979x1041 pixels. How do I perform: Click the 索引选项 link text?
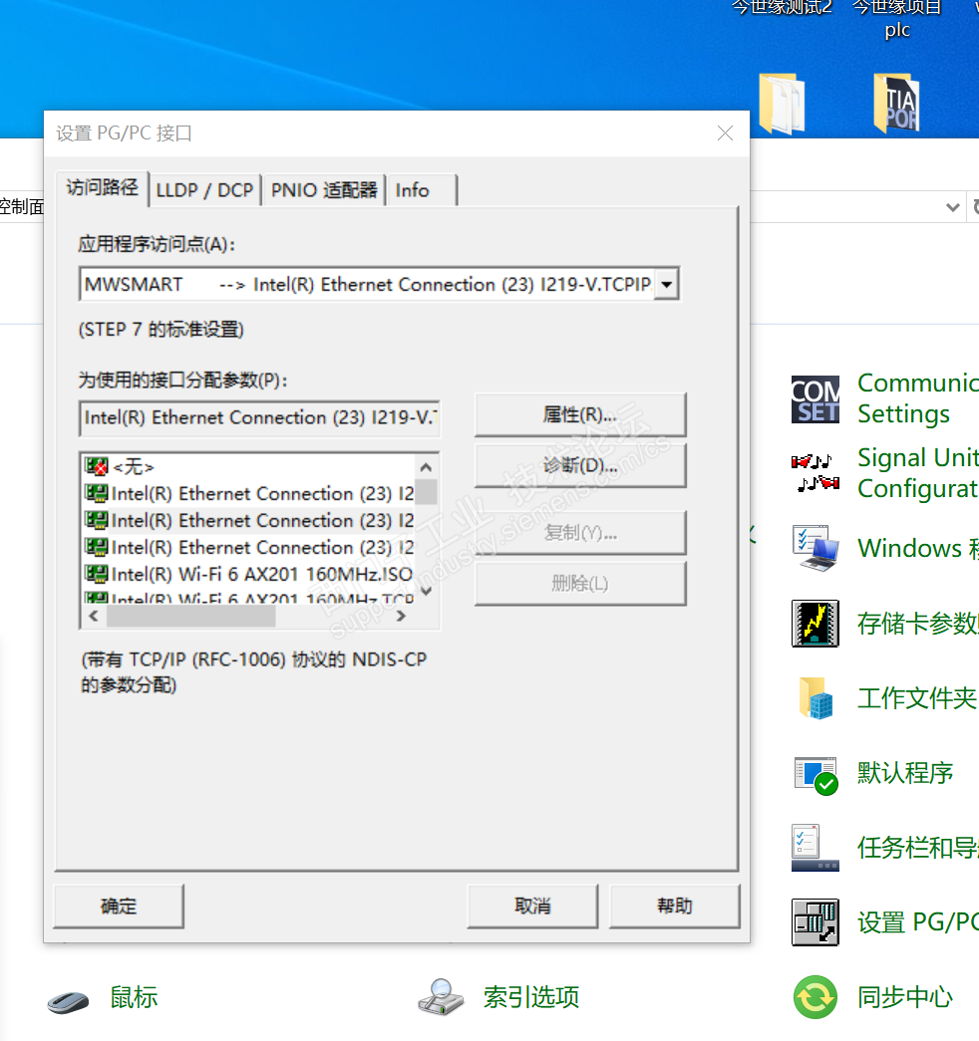[x=531, y=997]
